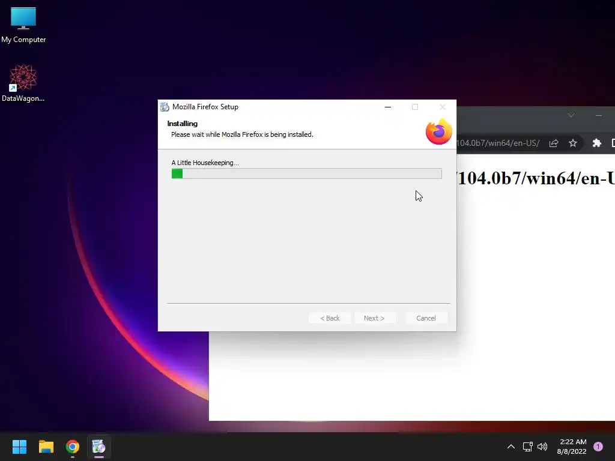Open My Computer desktop icon

23,25
